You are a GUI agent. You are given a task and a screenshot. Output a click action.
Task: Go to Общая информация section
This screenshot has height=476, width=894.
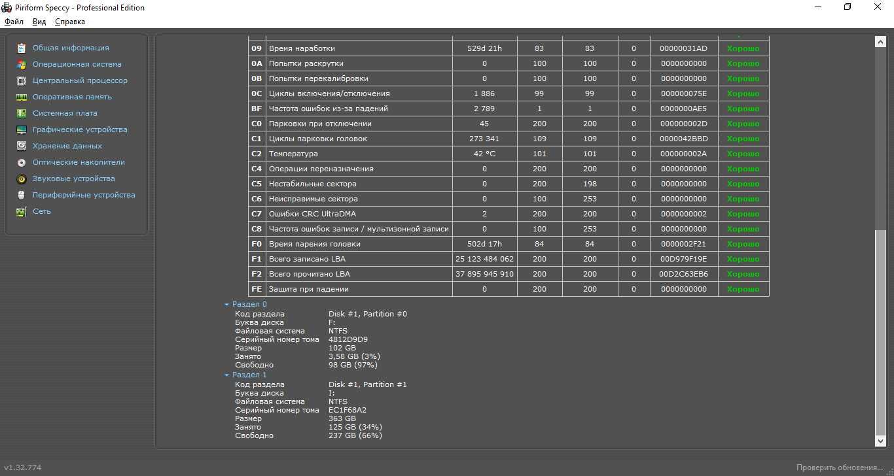(71, 48)
